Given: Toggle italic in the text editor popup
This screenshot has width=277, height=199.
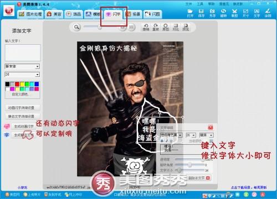Looking at the screenshot, I should tap(166, 141).
